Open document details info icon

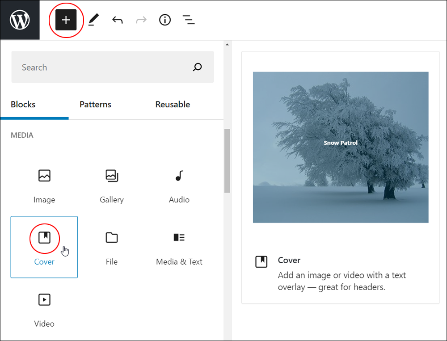(x=165, y=20)
